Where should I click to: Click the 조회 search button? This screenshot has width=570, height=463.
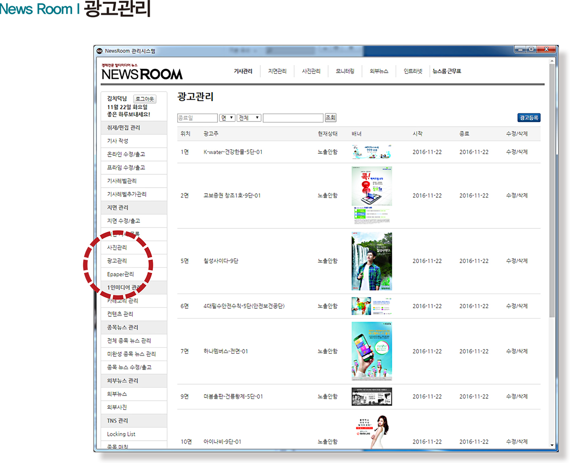(x=330, y=117)
